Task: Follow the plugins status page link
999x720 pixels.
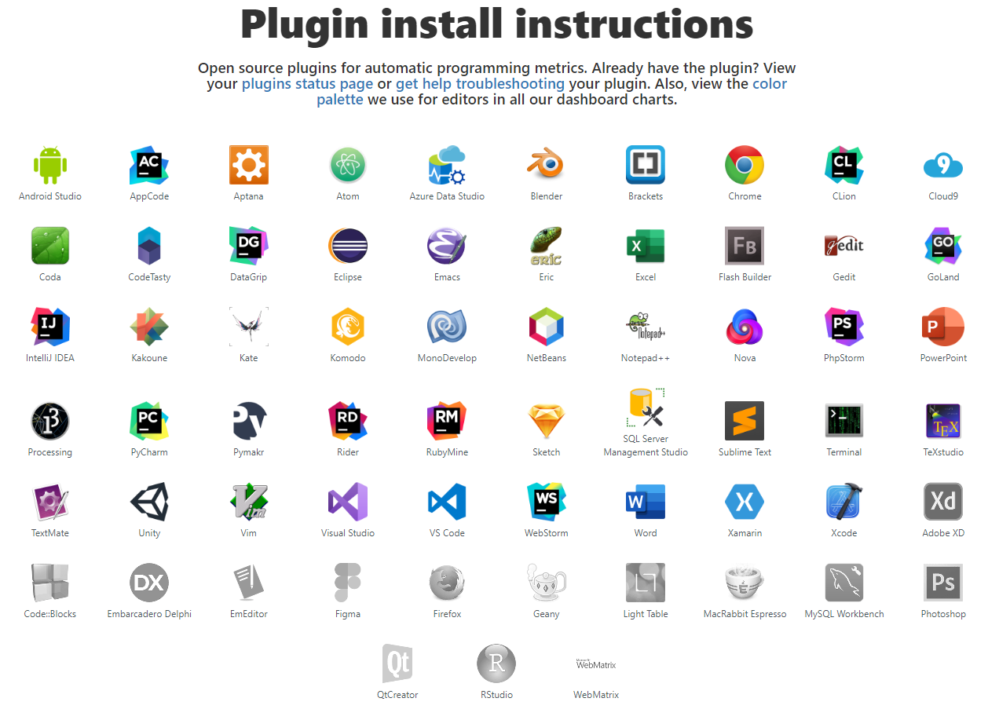Action: pos(307,84)
